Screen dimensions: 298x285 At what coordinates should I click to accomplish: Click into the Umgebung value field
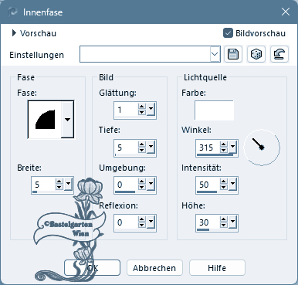click(126, 185)
